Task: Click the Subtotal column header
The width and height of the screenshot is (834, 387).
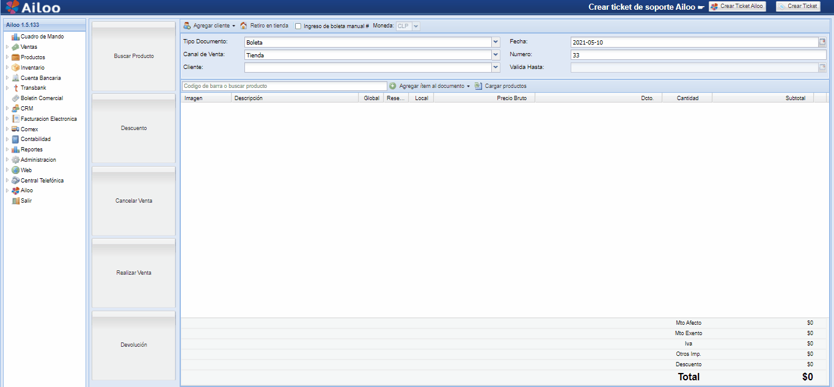Action: [x=763, y=98]
